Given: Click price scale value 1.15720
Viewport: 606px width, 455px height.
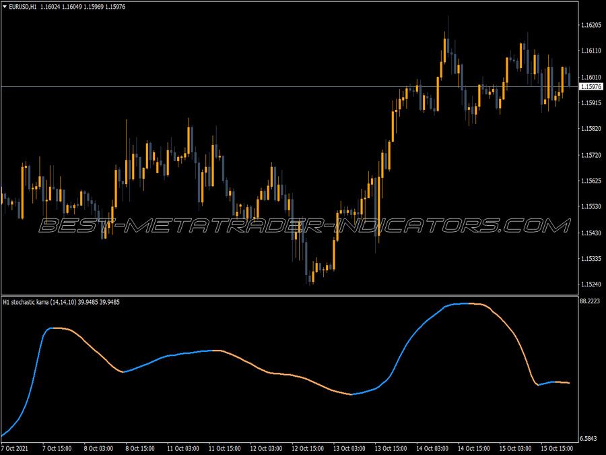Looking at the screenshot, I should [x=591, y=155].
